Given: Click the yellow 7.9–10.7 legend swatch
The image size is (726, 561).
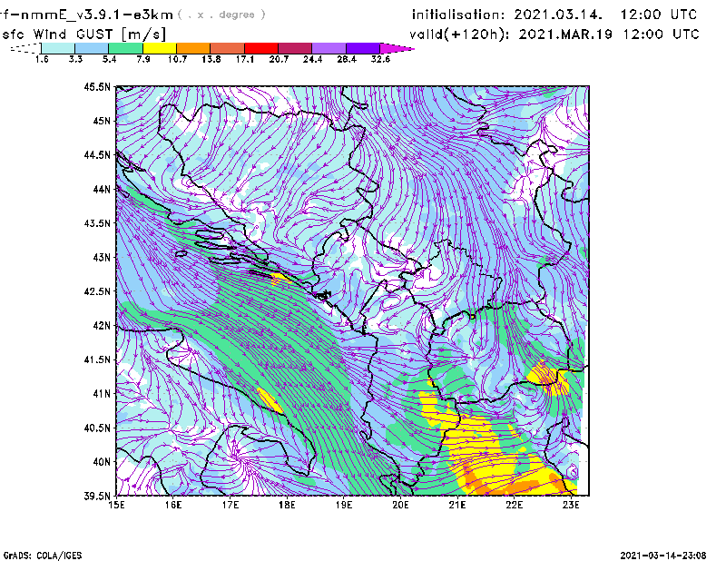Looking at the screenshot, I should [x=160, y=48].
